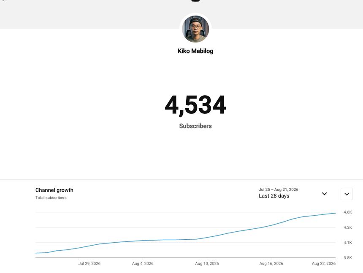Click the Total subscribers subtitle
This screenshot has height=273, width=363.
click(51, 198)
